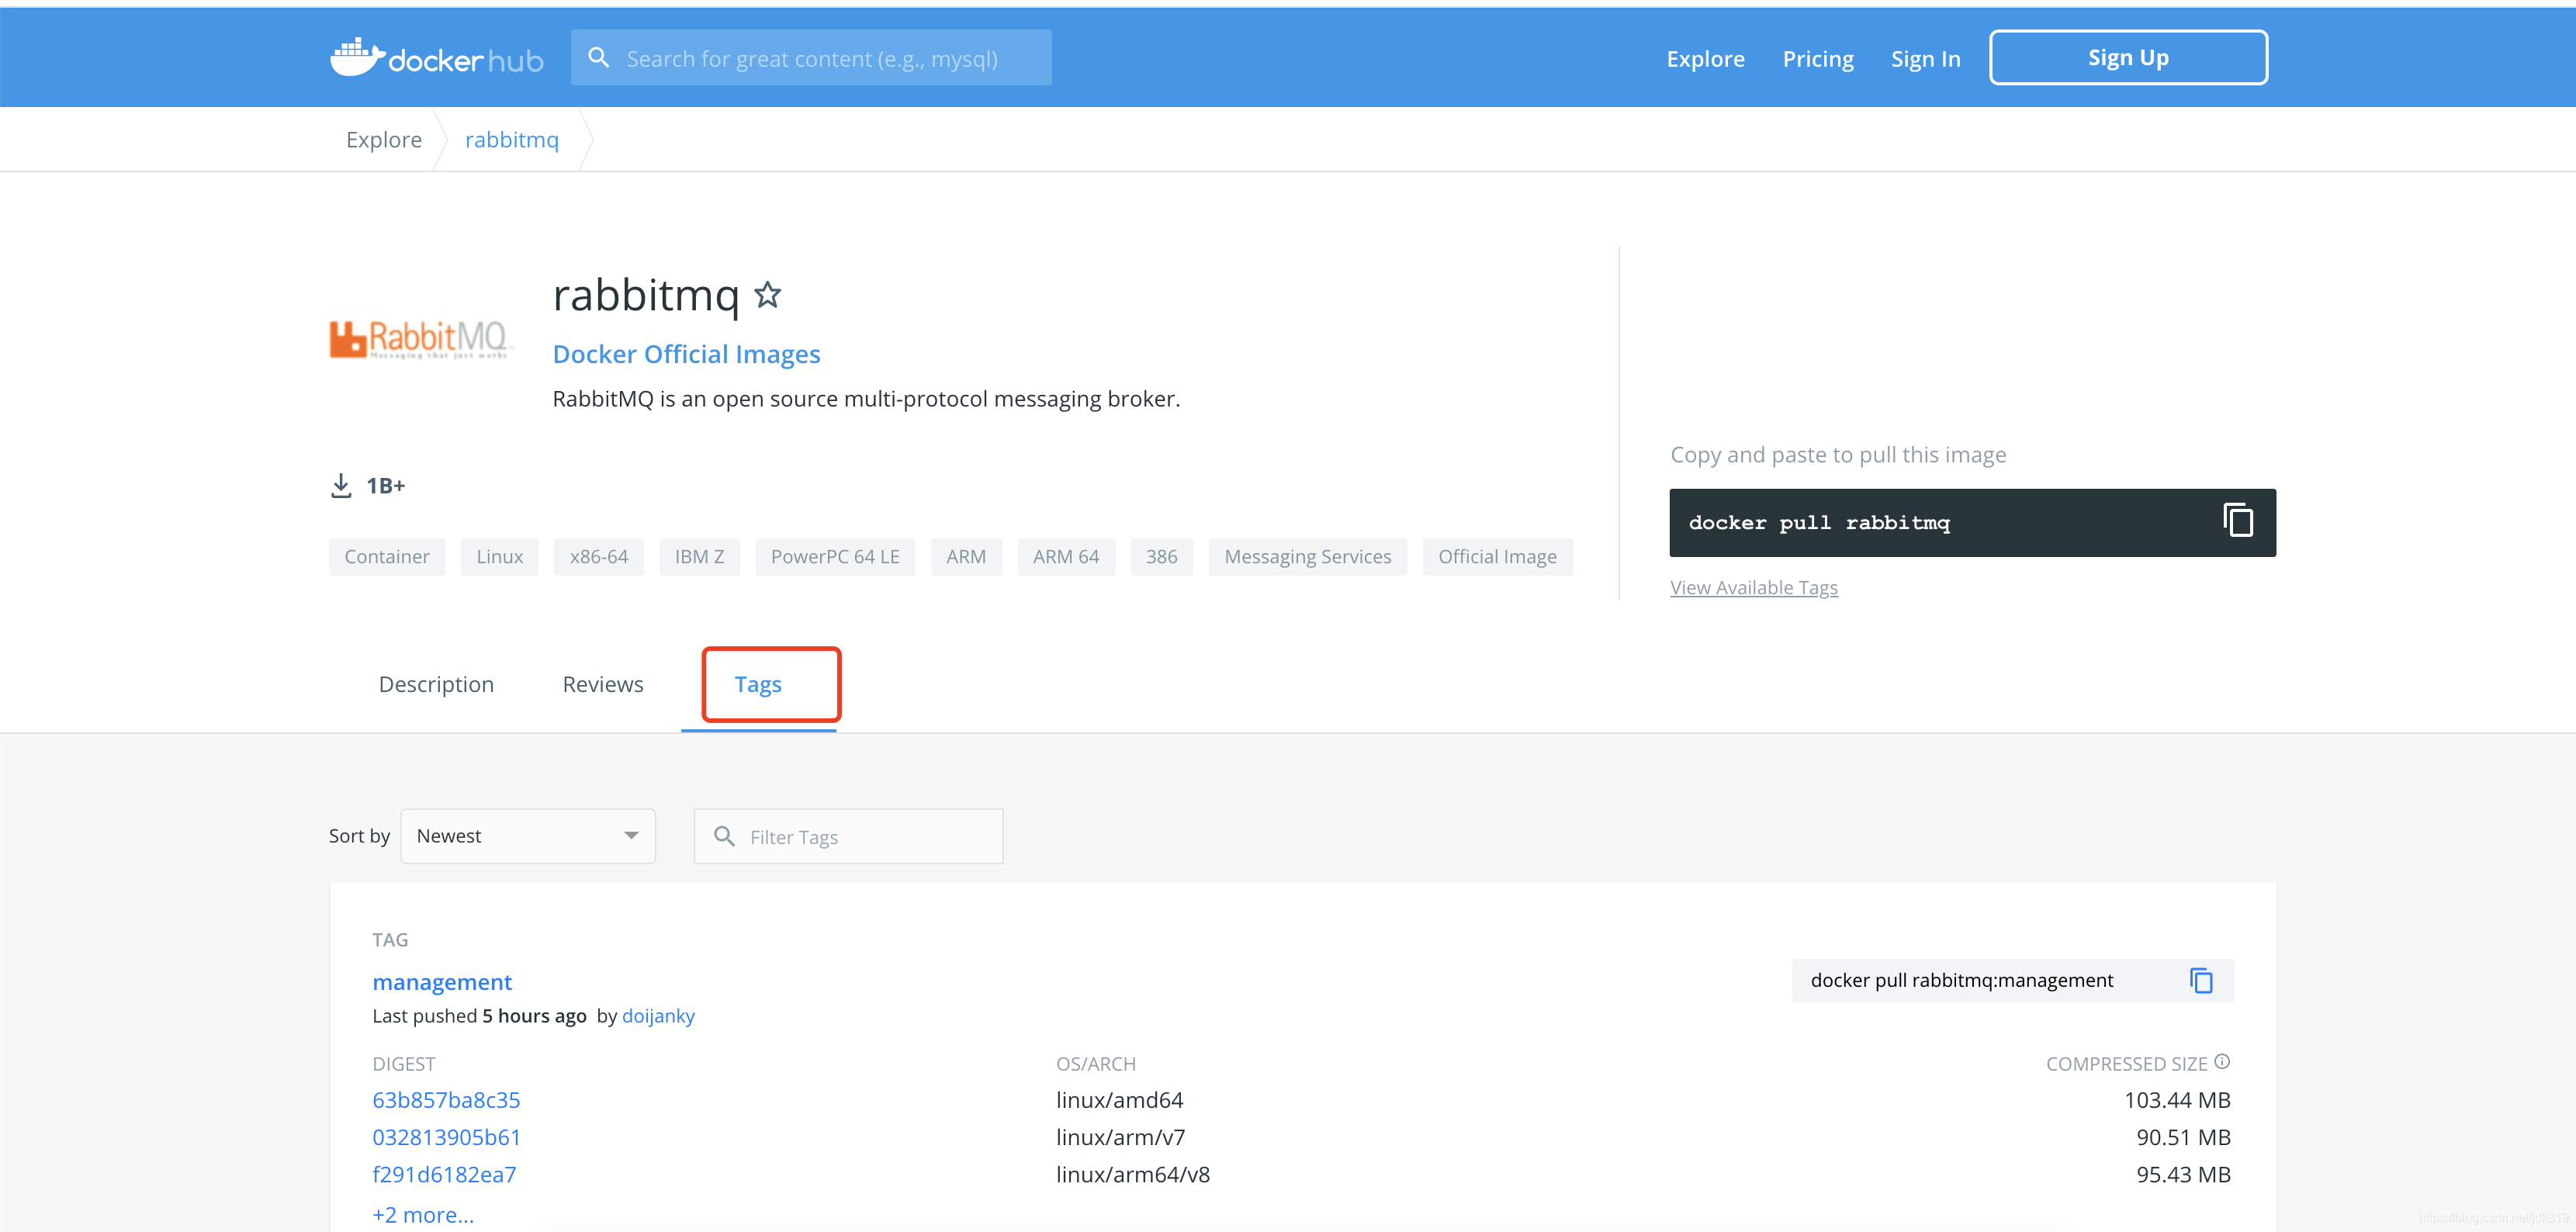Screen dimensions: 2576x1232
Task: Click the Messaging Services chip
Action: point(1307,557)
